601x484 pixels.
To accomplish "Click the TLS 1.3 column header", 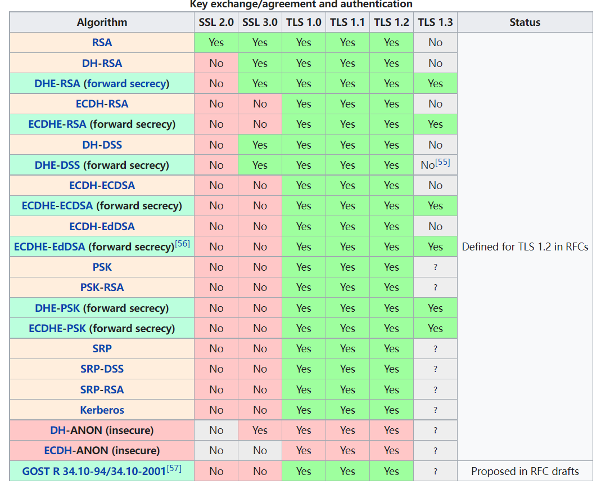I will tap(435, 23).
